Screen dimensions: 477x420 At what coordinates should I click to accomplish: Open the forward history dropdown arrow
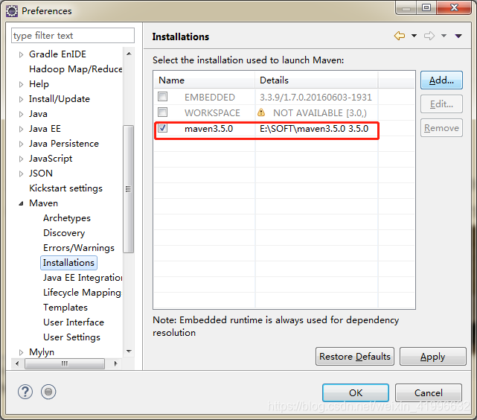coord(444,36)
